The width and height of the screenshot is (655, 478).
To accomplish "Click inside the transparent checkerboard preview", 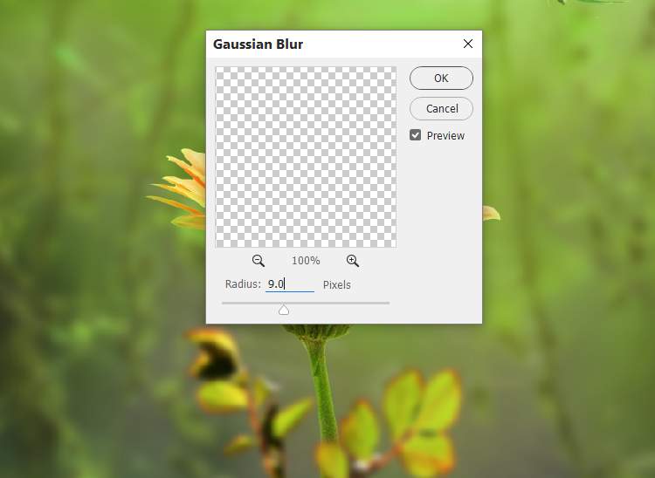I will [x=306, y=157].
